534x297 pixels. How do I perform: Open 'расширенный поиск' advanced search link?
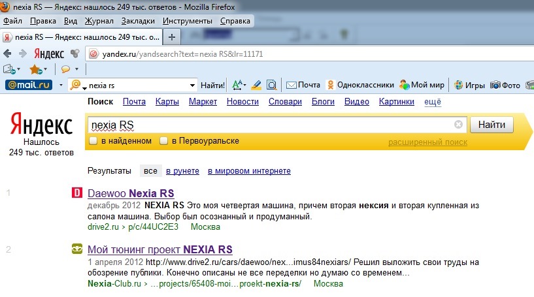point(427,142)
